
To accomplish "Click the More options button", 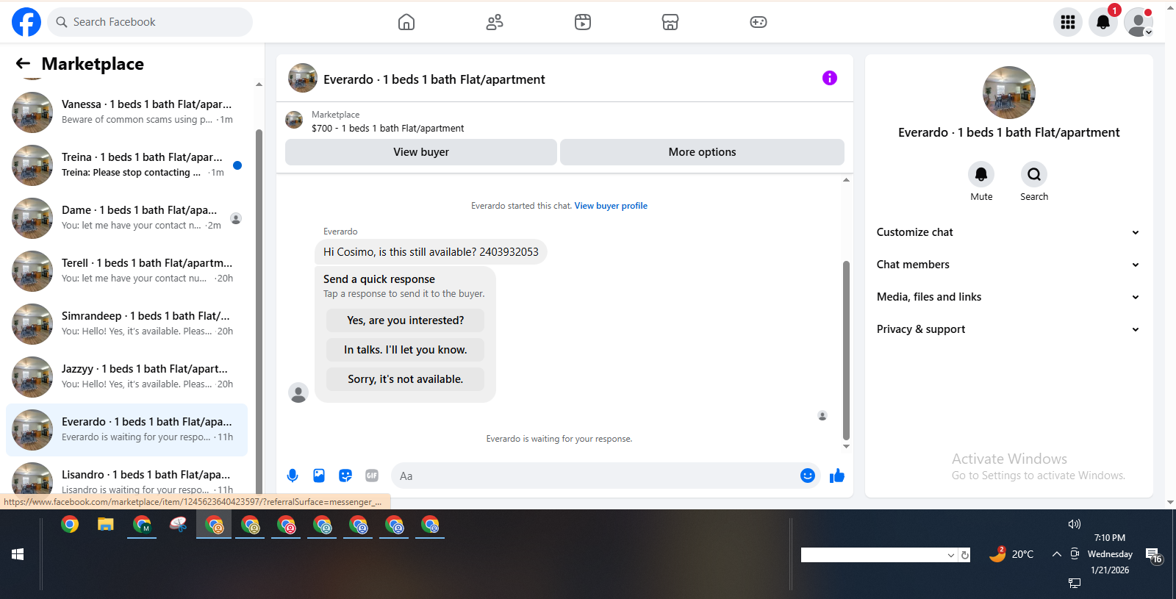I will coord(702,152).
